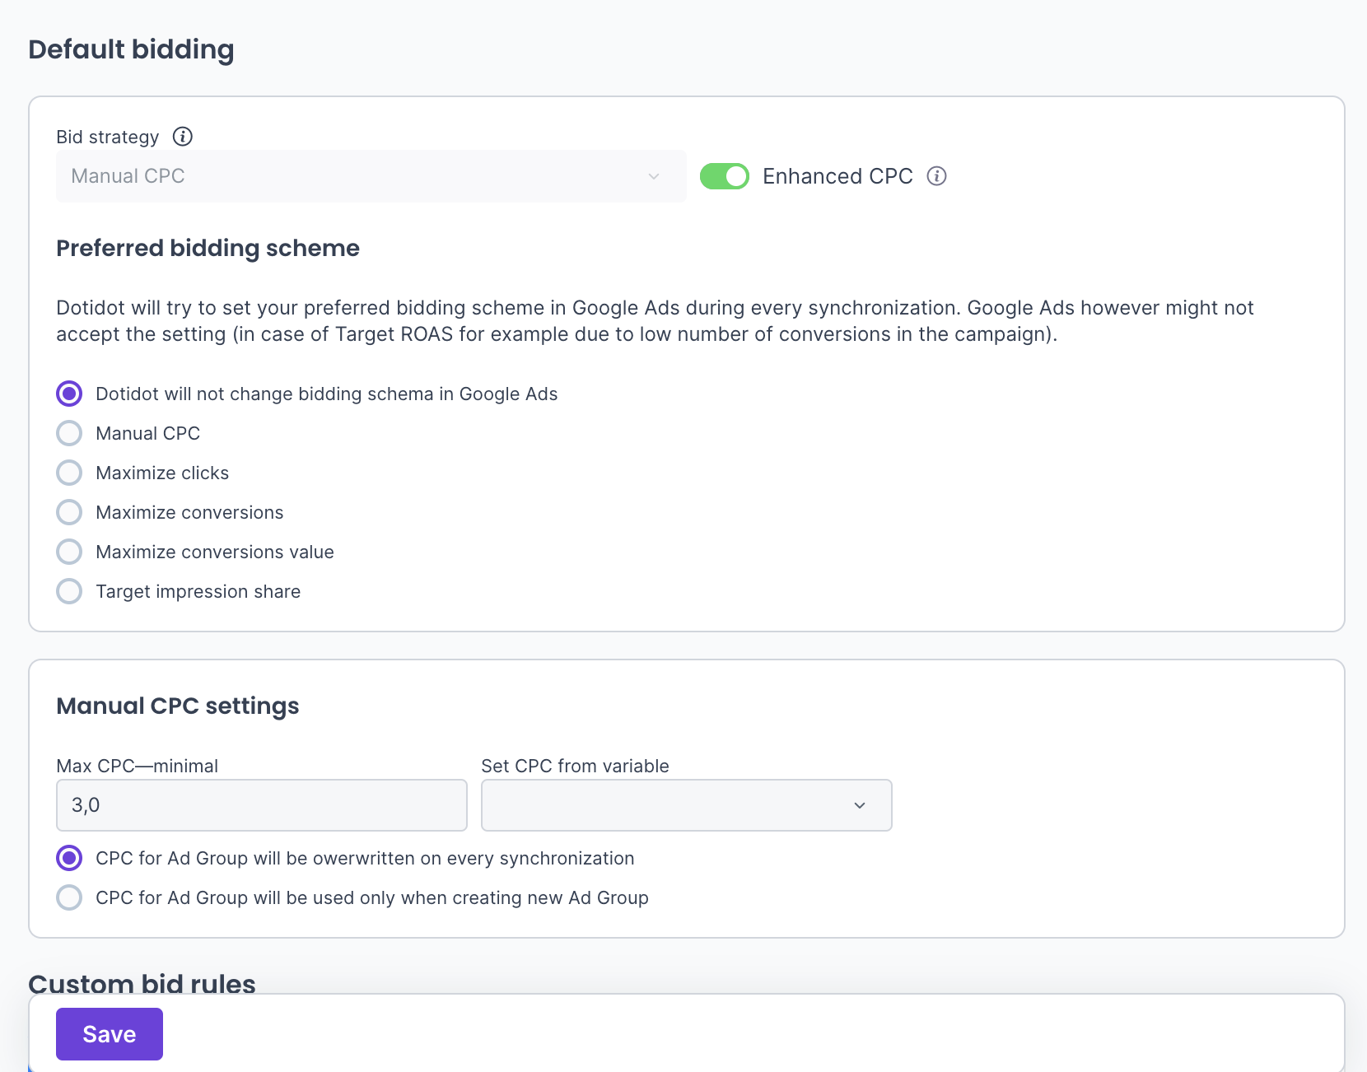
Task: Pick the Target impression share radio
Action: pos(69,591)
